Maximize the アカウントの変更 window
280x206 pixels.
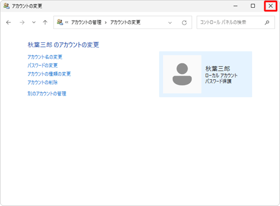point(253,6)
